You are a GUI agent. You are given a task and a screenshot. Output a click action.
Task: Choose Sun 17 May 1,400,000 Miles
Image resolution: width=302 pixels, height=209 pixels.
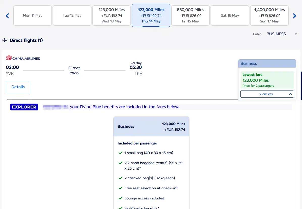[269, 16]
